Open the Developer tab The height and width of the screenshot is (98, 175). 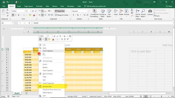click(x=71, y=6)
